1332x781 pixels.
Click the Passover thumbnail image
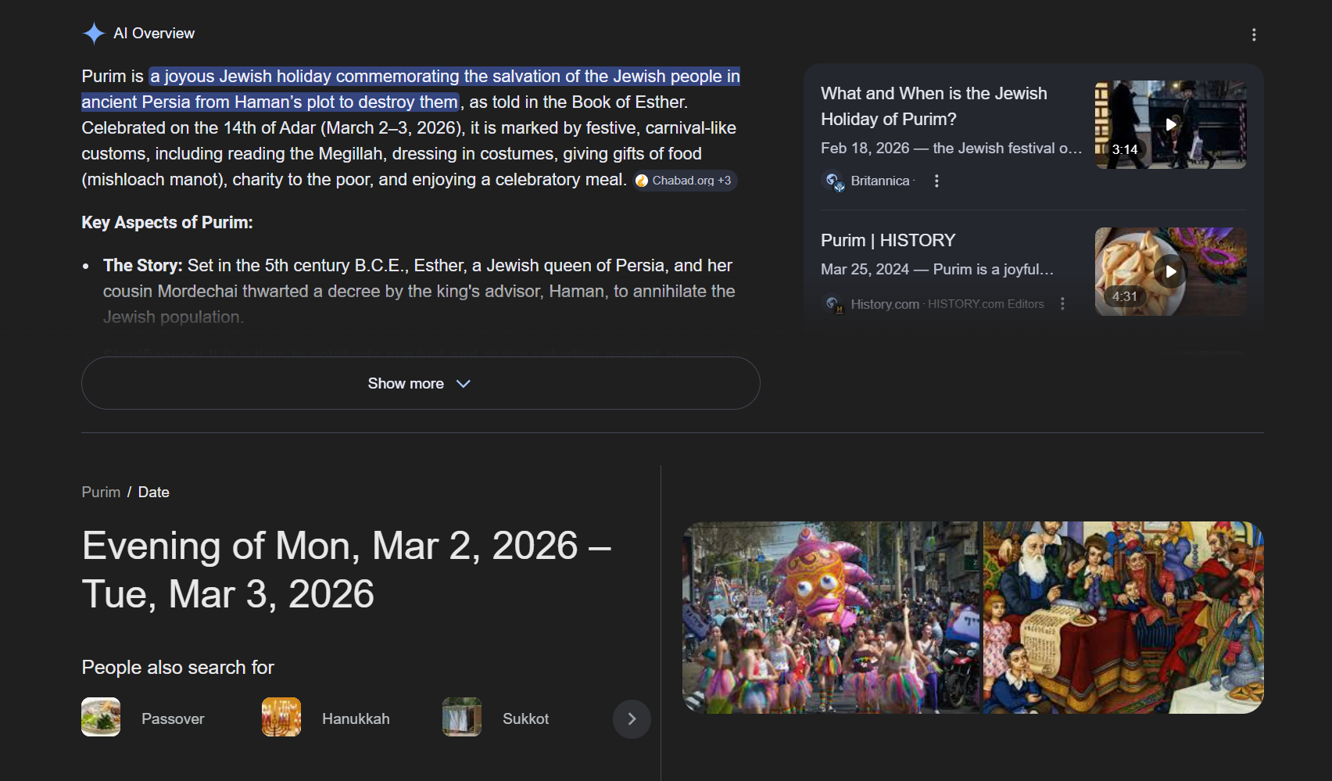click(101, 717)
